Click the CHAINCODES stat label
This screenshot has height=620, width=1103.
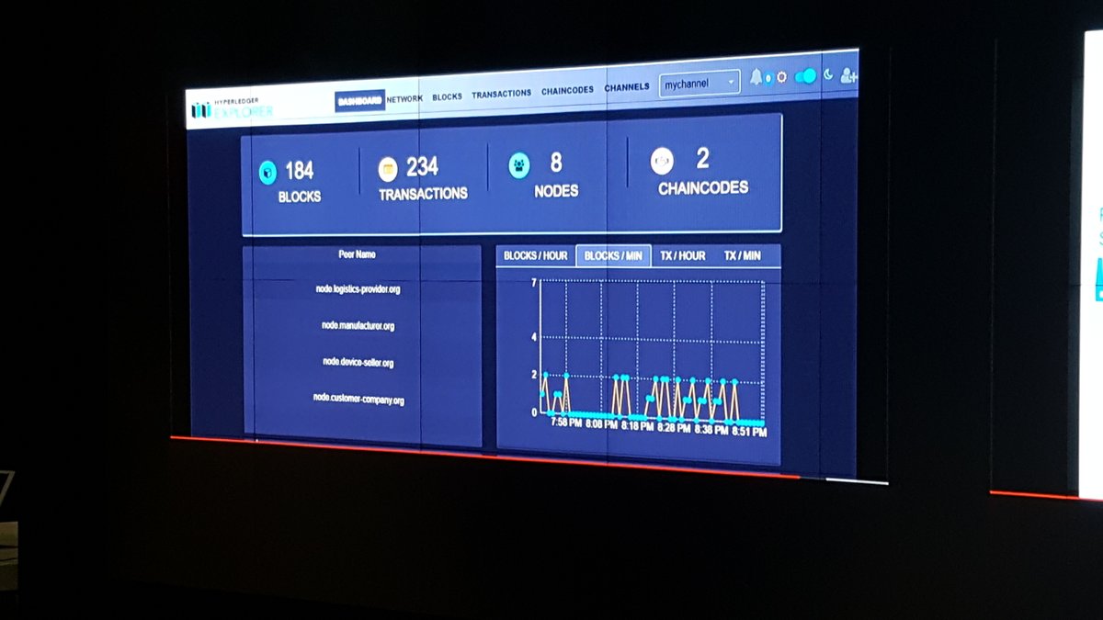pos(703,187)
